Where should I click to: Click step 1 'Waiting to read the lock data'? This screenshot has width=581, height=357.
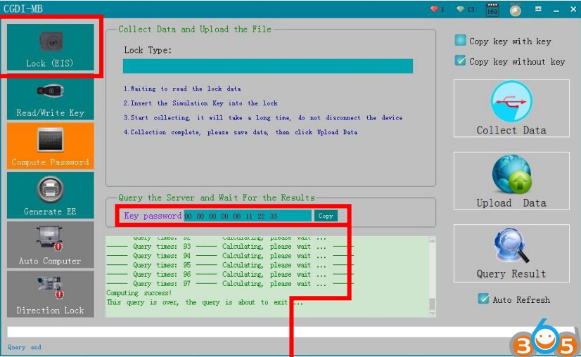point(182,89)
